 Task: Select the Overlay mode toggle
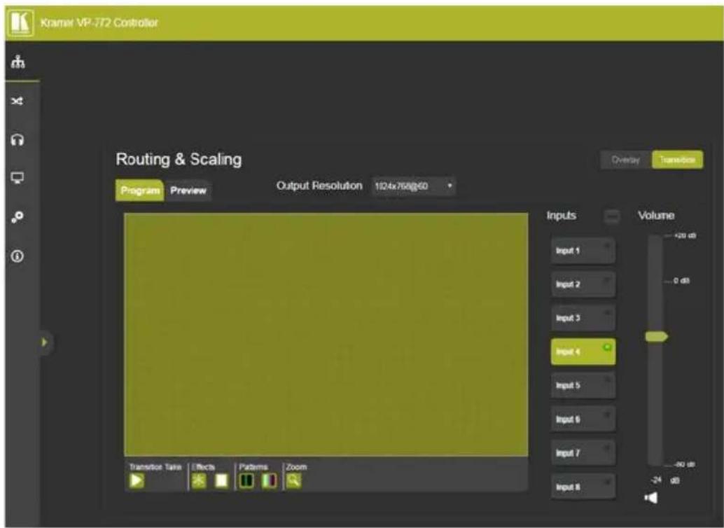626,160
